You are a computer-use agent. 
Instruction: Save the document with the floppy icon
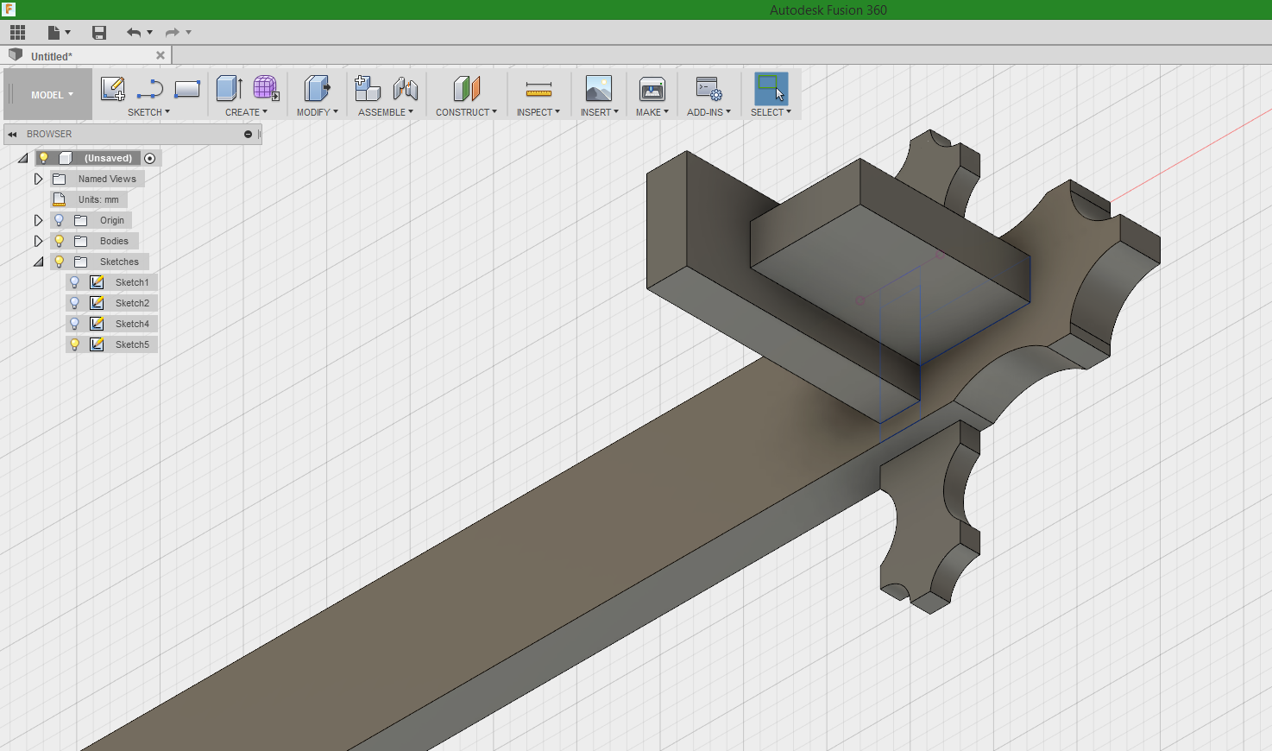coord(99,33)
